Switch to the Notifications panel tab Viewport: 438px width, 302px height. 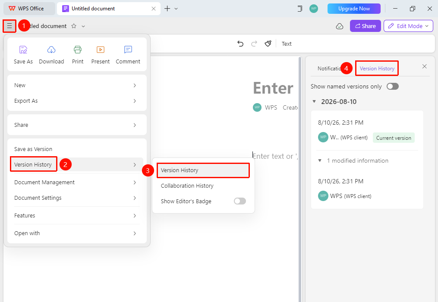tap(329, 69)
